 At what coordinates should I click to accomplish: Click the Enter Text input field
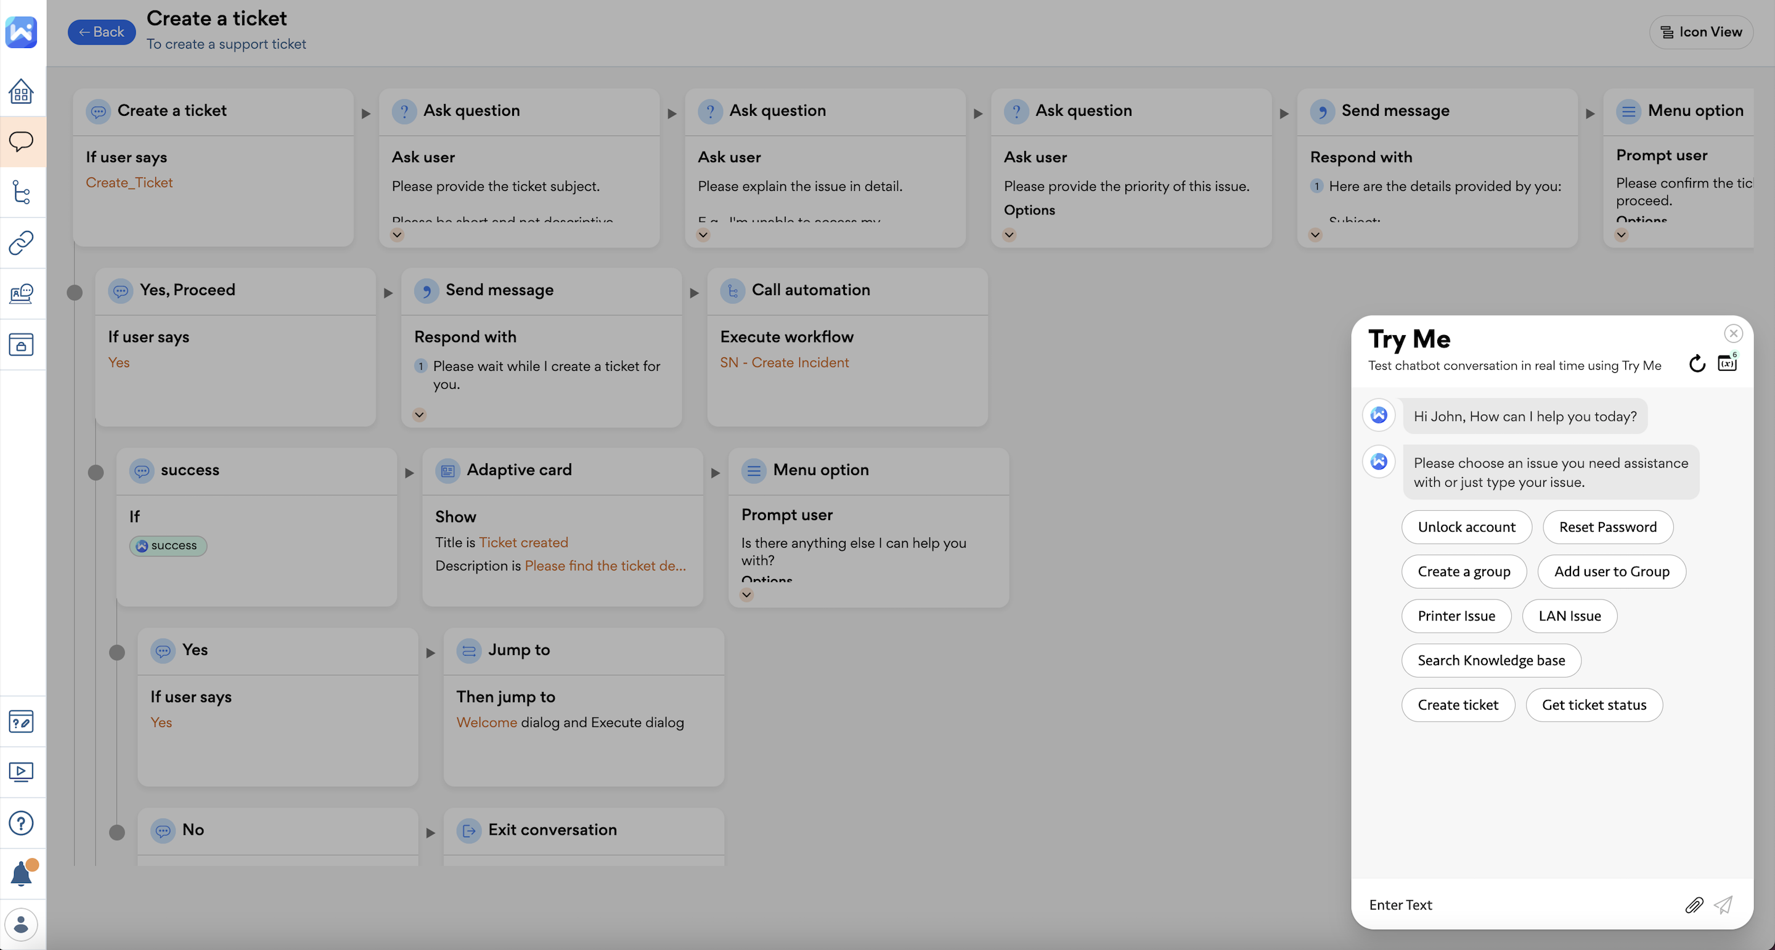[1516, 904]
